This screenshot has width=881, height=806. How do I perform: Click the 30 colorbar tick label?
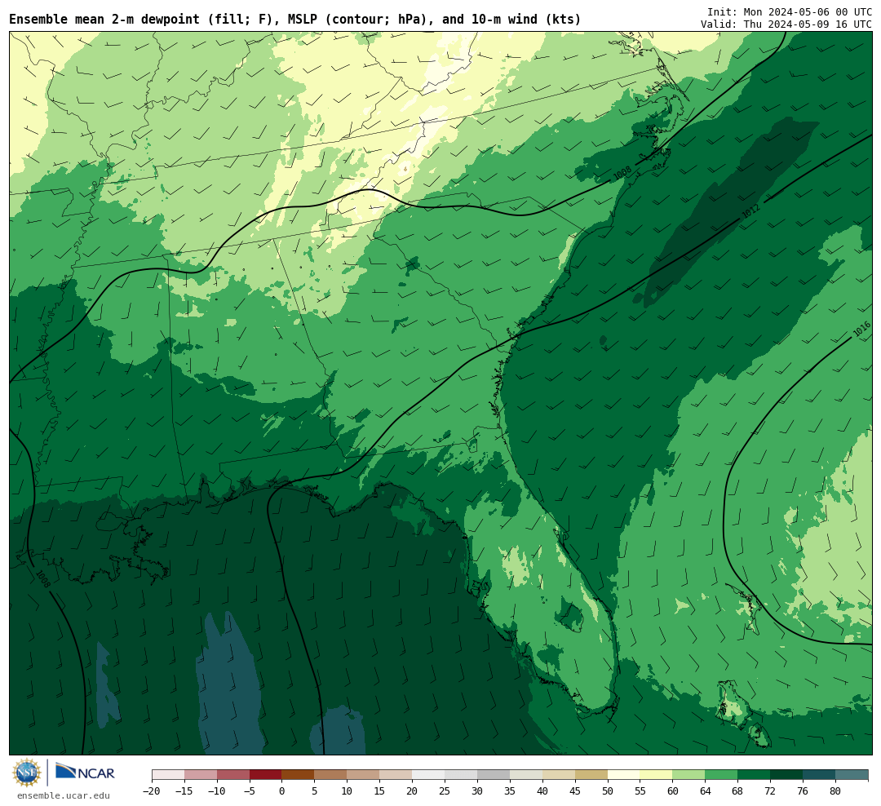coord(477,791)
